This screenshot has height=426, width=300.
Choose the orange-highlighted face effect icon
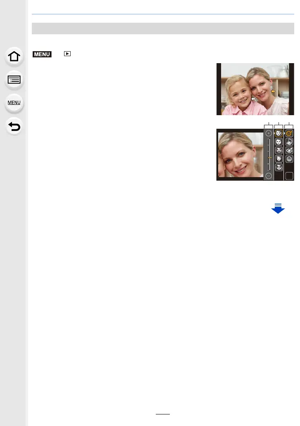click(x=279, y=133)
